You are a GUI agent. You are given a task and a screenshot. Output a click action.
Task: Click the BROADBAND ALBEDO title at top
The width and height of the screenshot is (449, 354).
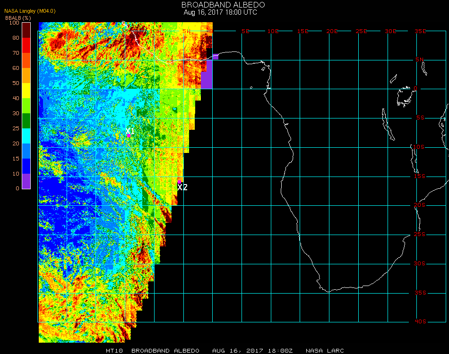coord(220,5)
